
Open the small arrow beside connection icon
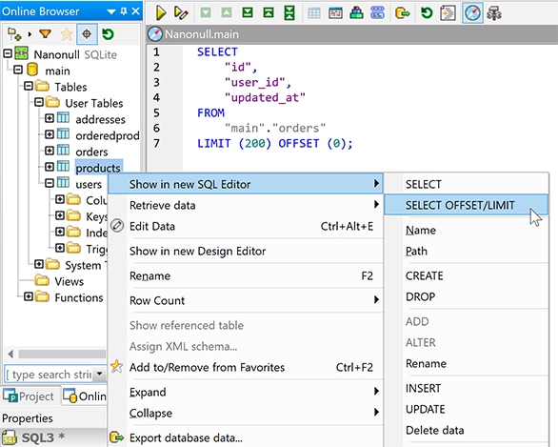(x=30, y=34)
